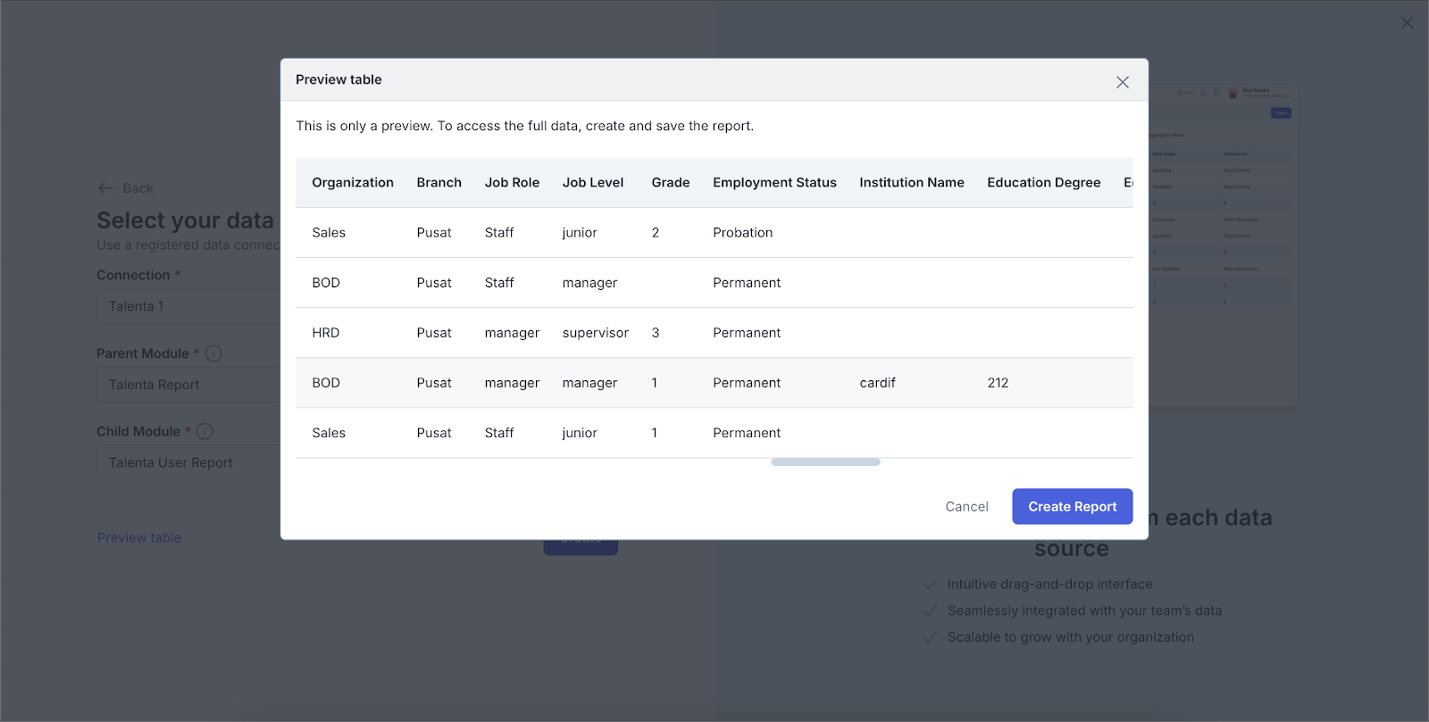1429x722 pixels.
Task: Click the Organization column header
Action: pyautogui.click(x=353, y=182)
